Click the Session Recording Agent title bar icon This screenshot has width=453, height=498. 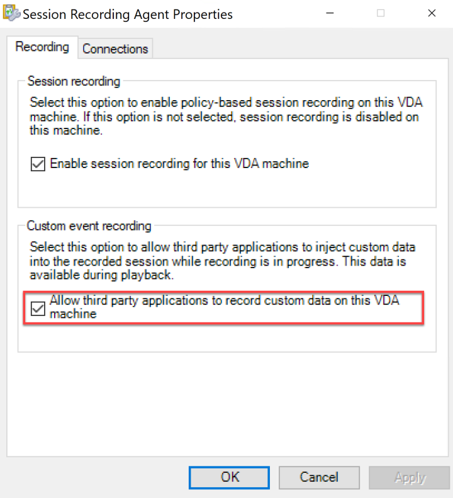click(11, 13)
